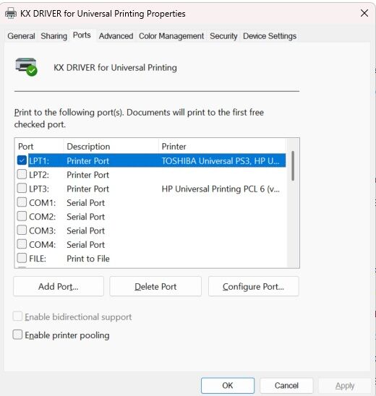Click the Add Port button
This screenshot has width=376, height=396.
59,286
